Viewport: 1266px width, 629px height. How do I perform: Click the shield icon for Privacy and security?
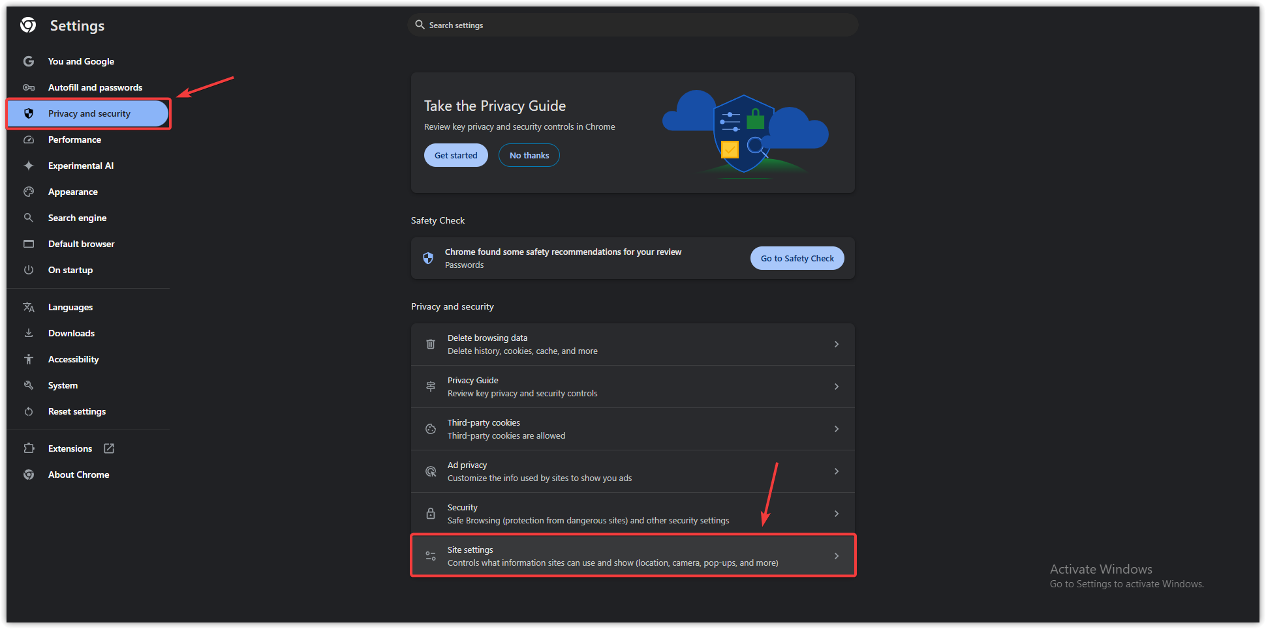[29, 113]
